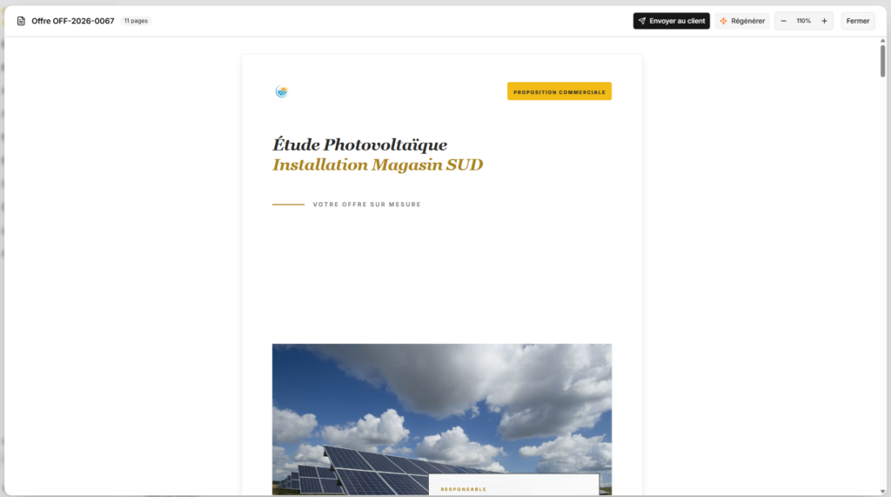Image resolution: width=891 pixels, height=497 pixels.
Task: Close the preview with Fermer
Action: 857,21
